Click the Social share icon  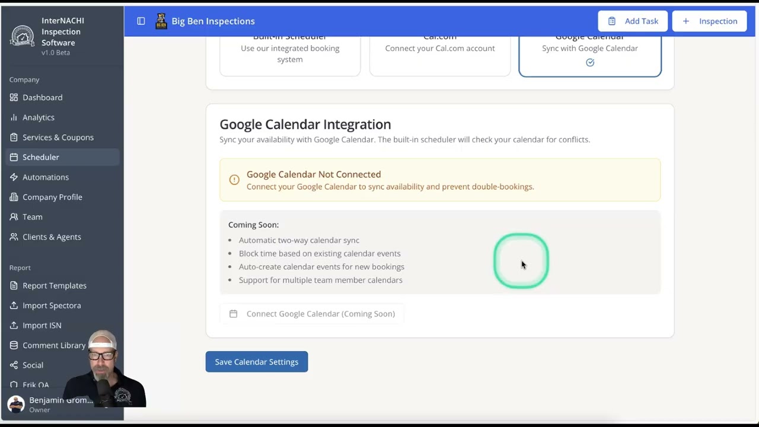(x=14, y=365)
